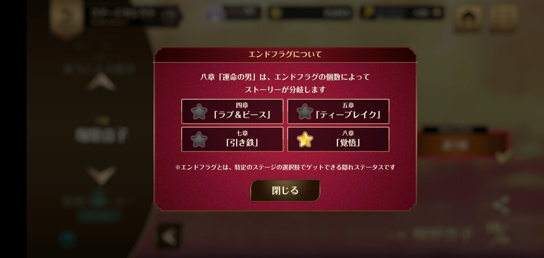
Task: Open the blurred menu list icon at top right
Action: (x=503, y=17)
